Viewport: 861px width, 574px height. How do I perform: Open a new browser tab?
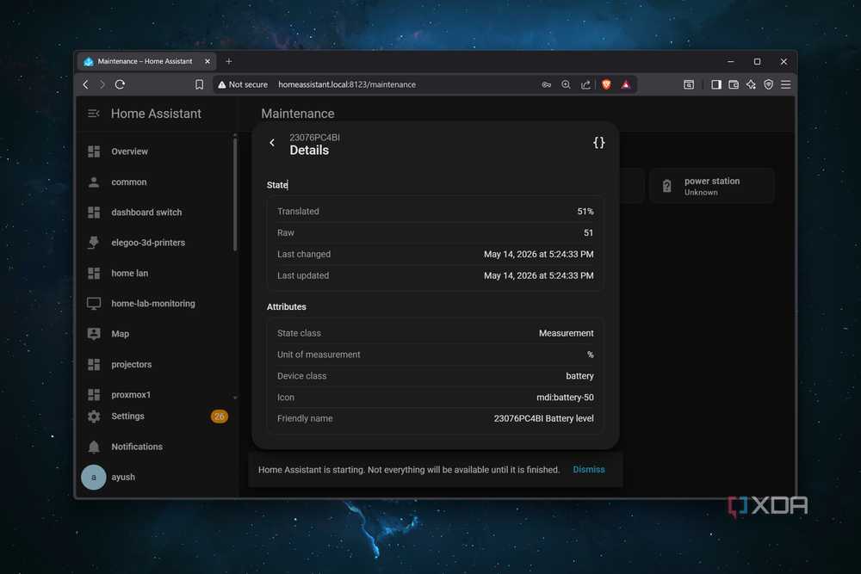[229, 61]
